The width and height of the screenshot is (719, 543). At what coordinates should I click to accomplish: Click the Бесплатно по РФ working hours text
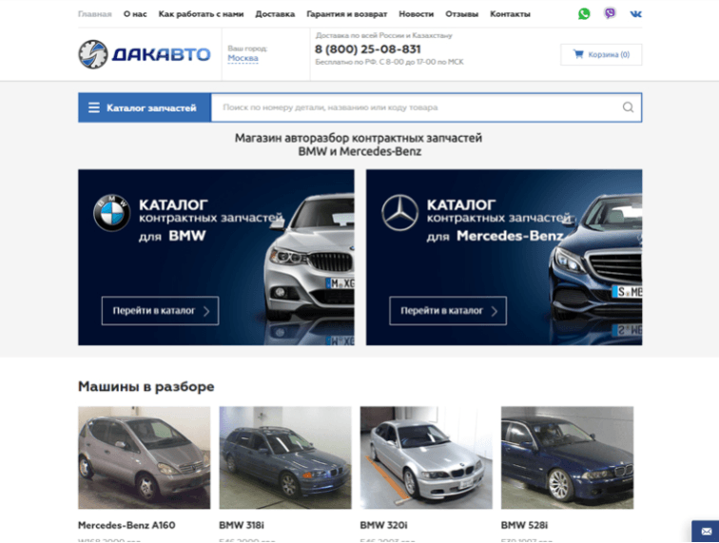coord(390,62)
